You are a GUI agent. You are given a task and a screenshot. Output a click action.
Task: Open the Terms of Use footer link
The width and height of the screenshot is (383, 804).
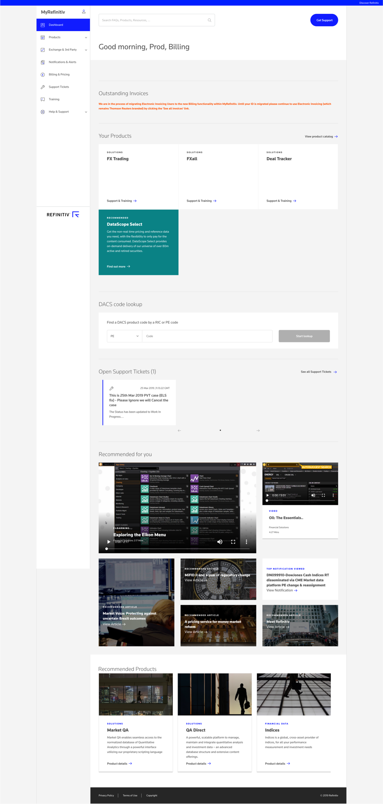coord(130,796)
